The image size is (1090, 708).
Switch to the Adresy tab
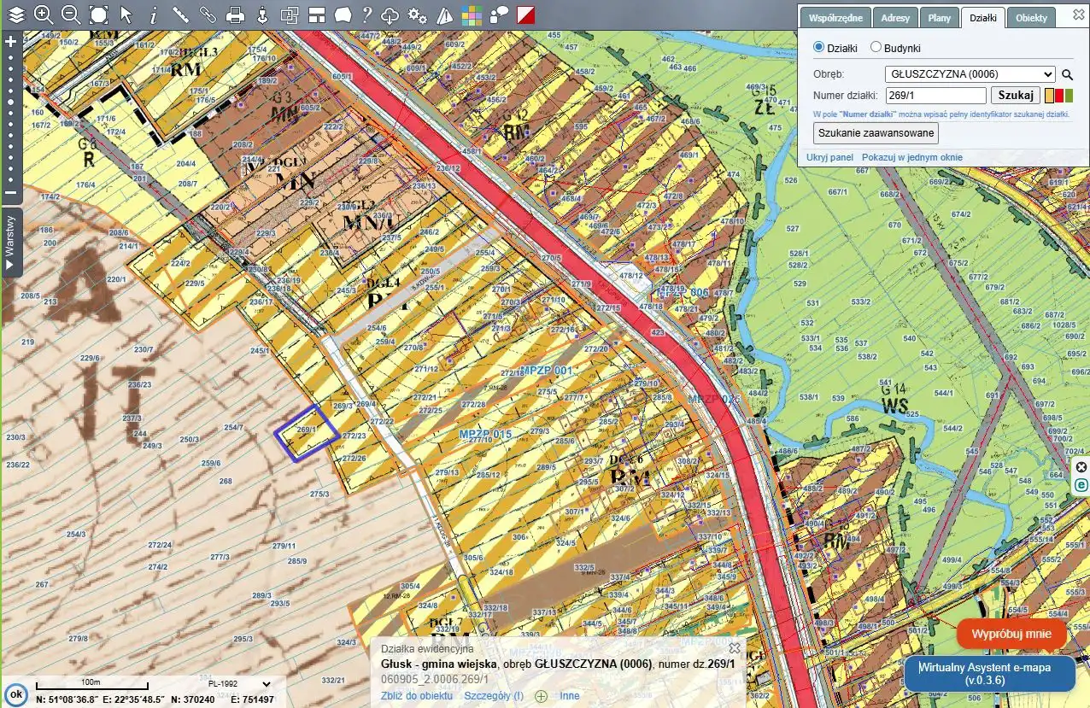tap(896, 18)
